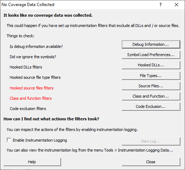Open the Source Files... filter settings

(151, 86)
